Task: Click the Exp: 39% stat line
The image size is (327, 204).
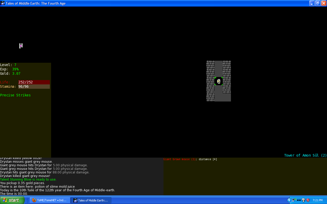Action: coord(9,69)
